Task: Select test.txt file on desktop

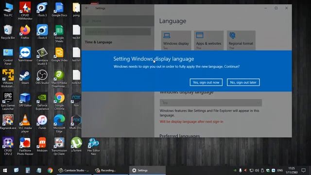Action: 76,54
